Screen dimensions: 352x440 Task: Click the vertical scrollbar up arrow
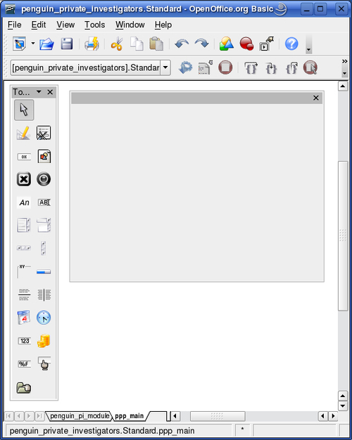(342, 86)
